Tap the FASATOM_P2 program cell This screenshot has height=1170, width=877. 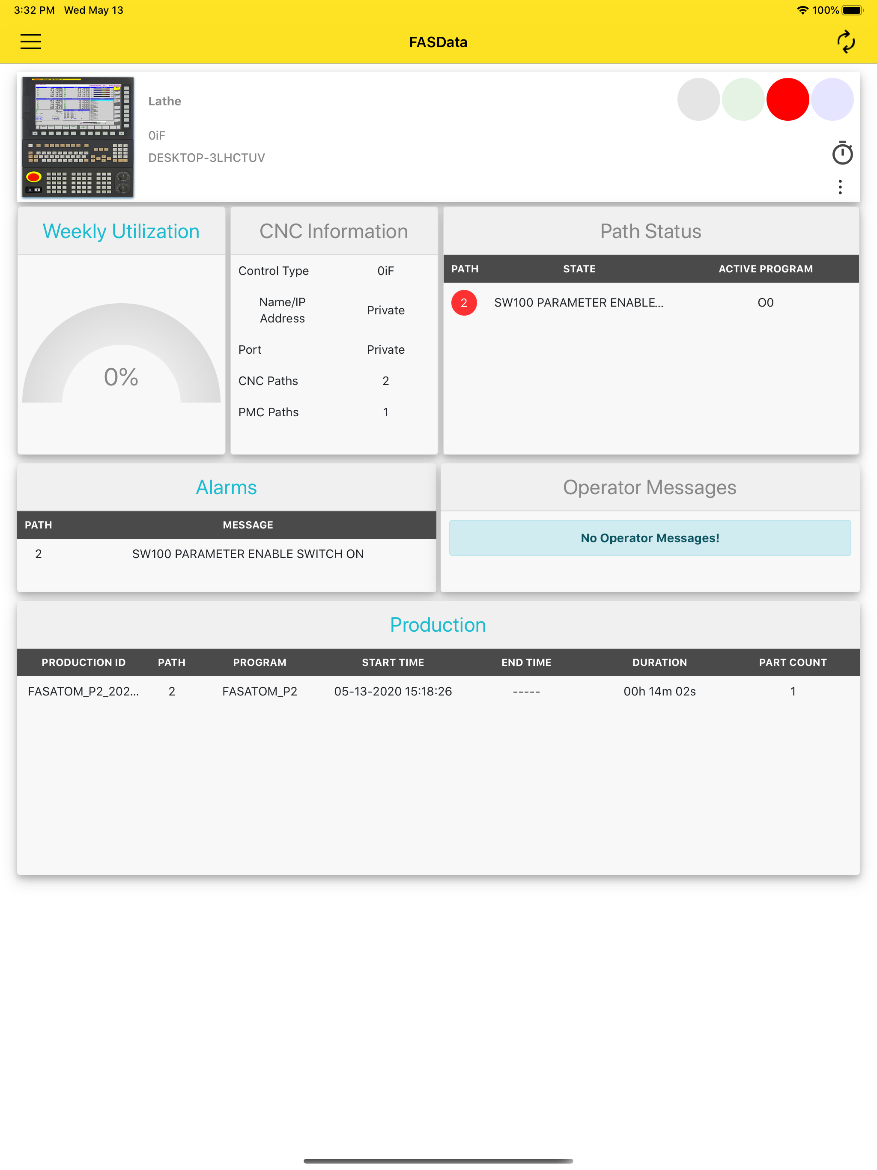[260, 691]
